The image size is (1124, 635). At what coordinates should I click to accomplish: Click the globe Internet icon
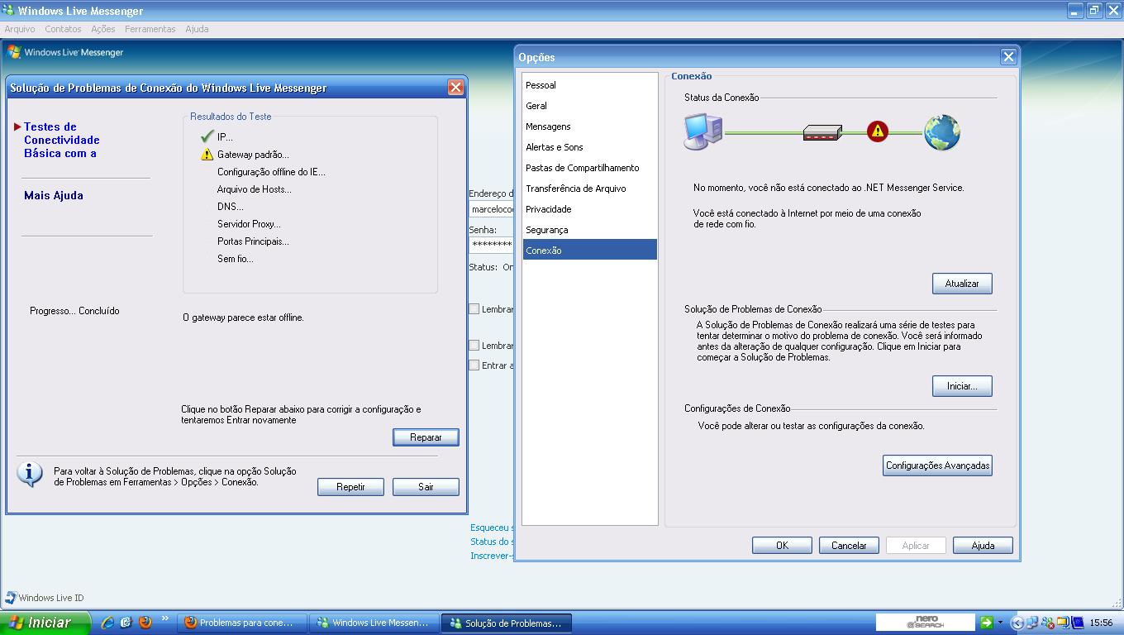(x=941, y=132)
